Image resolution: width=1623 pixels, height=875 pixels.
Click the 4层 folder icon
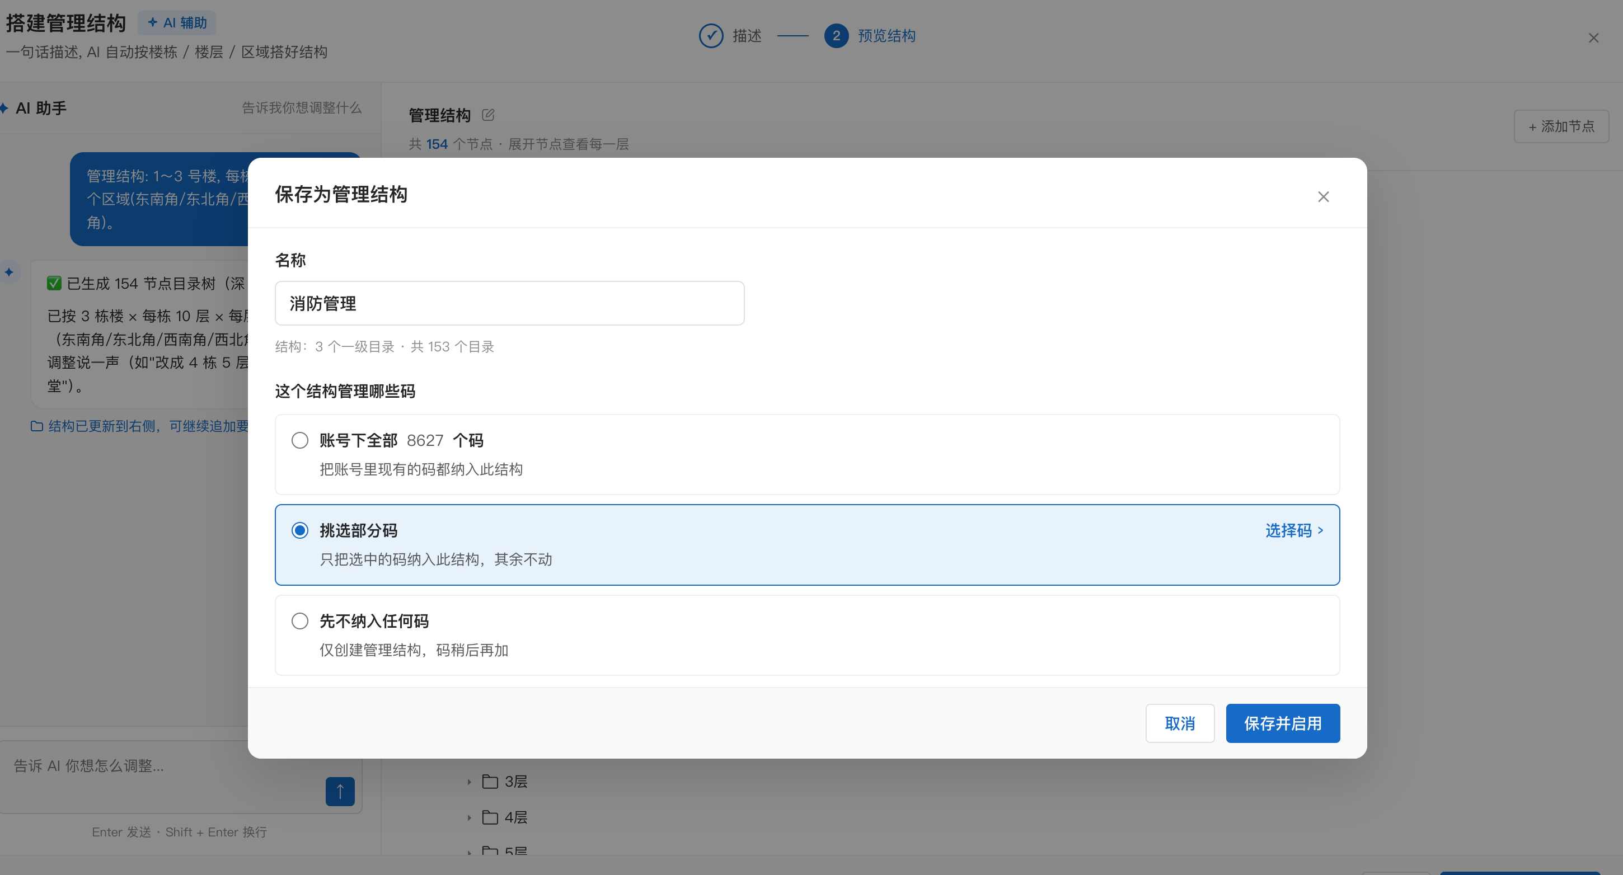(490, 818)
